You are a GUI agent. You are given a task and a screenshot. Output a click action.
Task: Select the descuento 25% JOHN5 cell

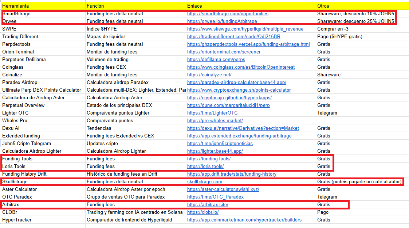363,21
